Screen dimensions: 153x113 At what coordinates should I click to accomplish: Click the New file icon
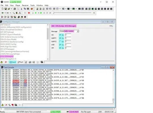(3, 9)
